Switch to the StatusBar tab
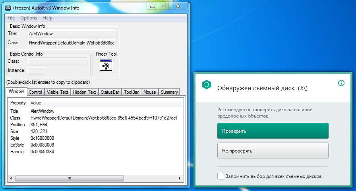 pyautogui.click(x=110, y=92)
